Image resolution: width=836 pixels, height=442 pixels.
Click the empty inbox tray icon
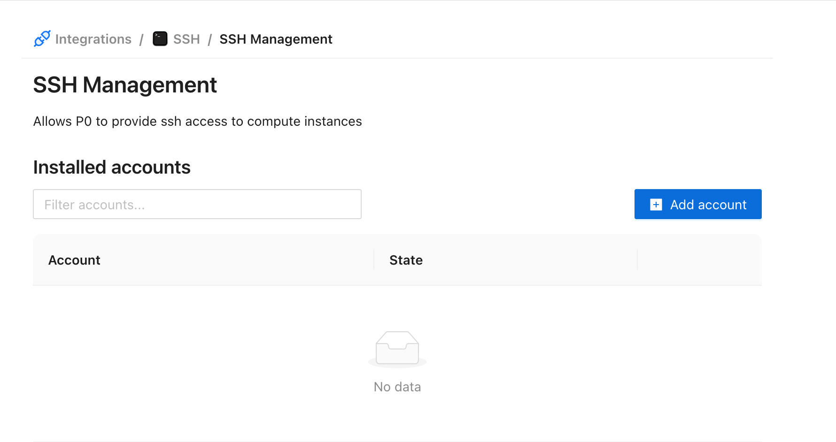tap(397, 348)
